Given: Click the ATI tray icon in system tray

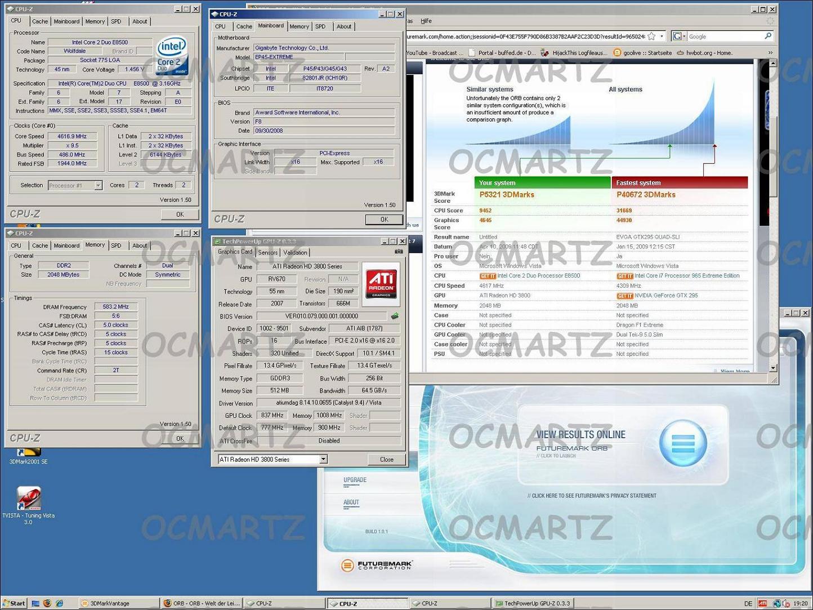Looking at the screenshot, I should click(x=762, y=603).
